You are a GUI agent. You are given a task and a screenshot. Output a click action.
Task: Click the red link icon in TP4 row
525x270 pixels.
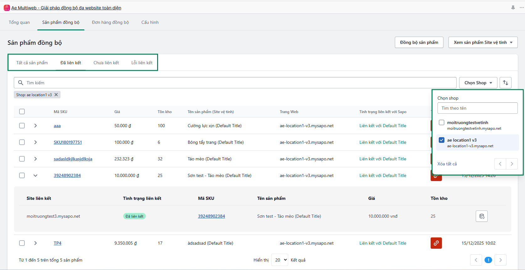(x=436, y=243)
